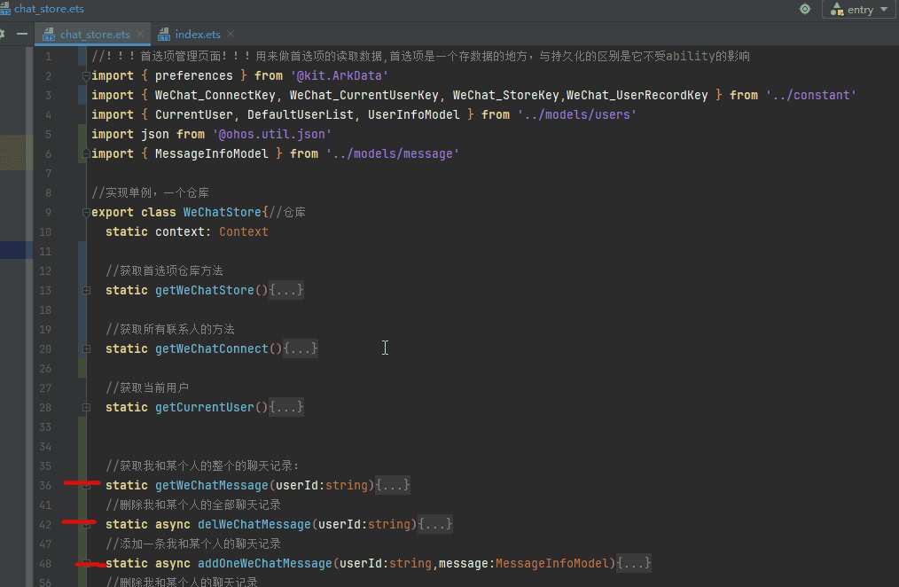The height and width of the screenshot is (587, 899).
Task: Open the entry run configuration dropdown
Action: [x=859, y=10]
